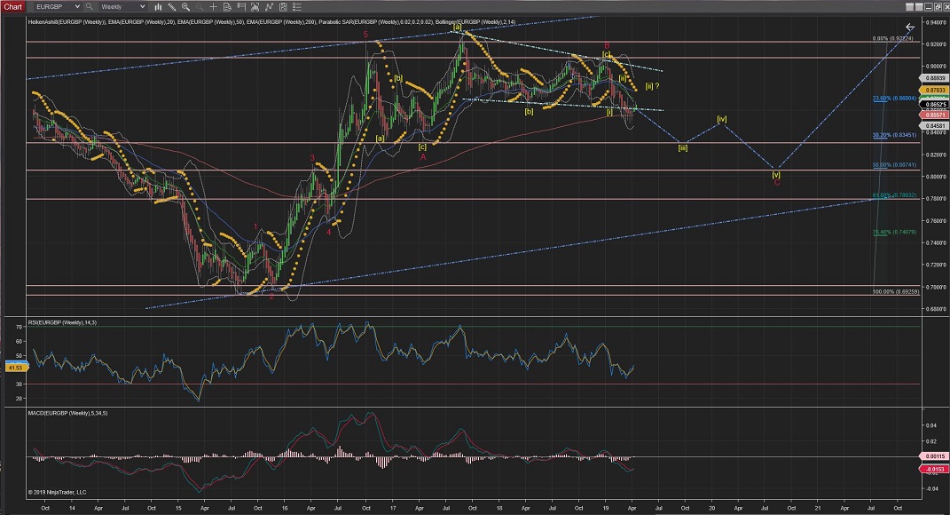Screen dimensions: 950x515
Task: Select the [ii] ? wave label
Action: [x=652, y=86]
